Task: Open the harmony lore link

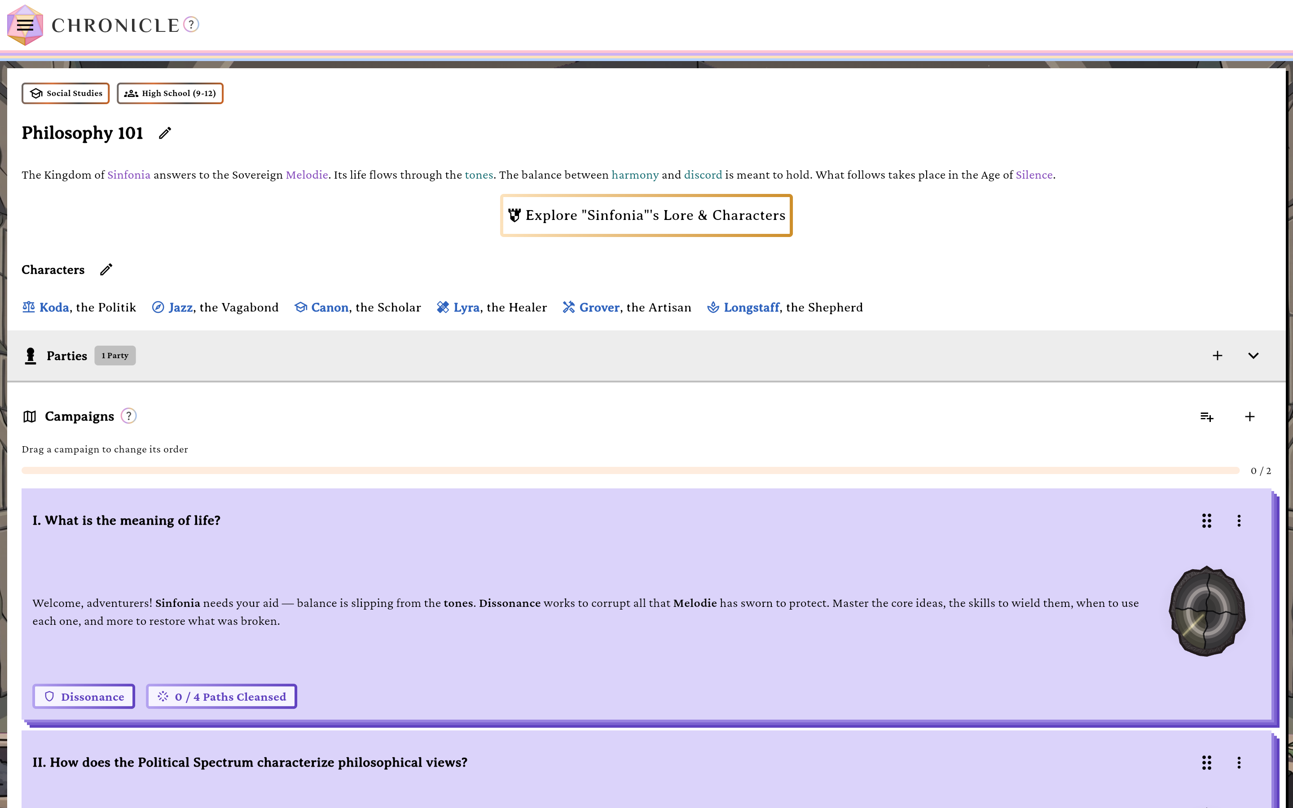Action: click(x=635, y=175)
